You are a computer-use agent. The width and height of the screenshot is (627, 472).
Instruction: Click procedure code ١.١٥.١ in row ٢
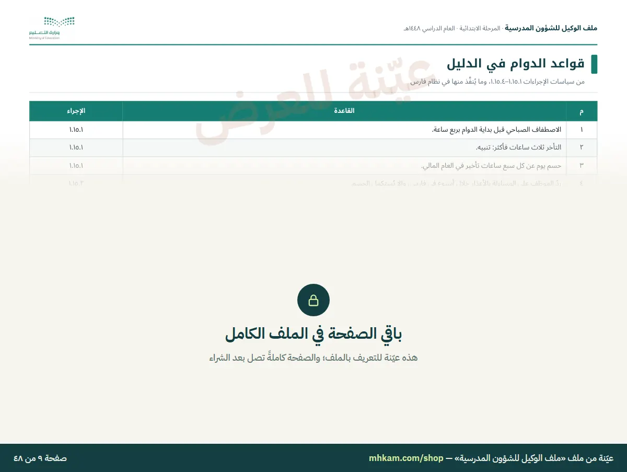[x=76, y=148]
